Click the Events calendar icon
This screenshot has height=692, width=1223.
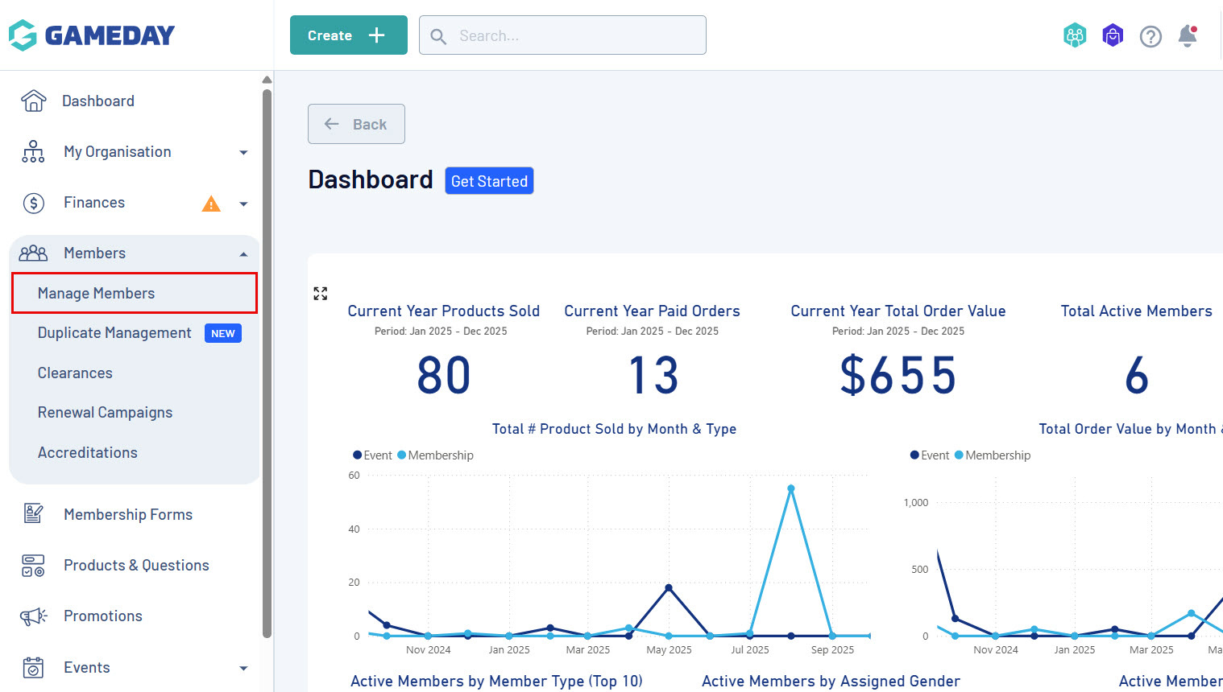point(33,668)
